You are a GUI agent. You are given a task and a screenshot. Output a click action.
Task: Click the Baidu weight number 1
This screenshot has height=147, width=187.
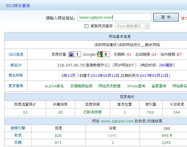(x=77, y=54)
